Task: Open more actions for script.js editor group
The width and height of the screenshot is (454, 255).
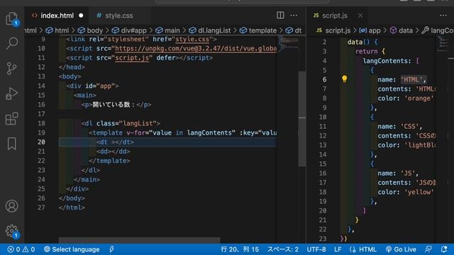Action: [x=443, y=16]
